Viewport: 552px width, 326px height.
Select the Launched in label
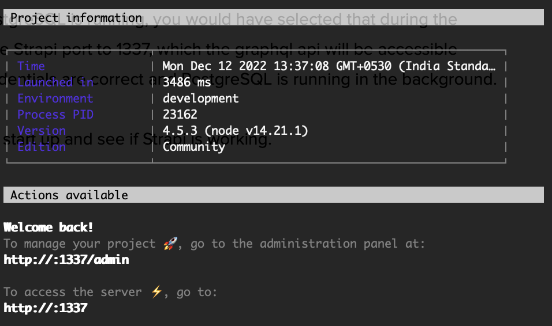pyautogui.click(x=55, y=82)
